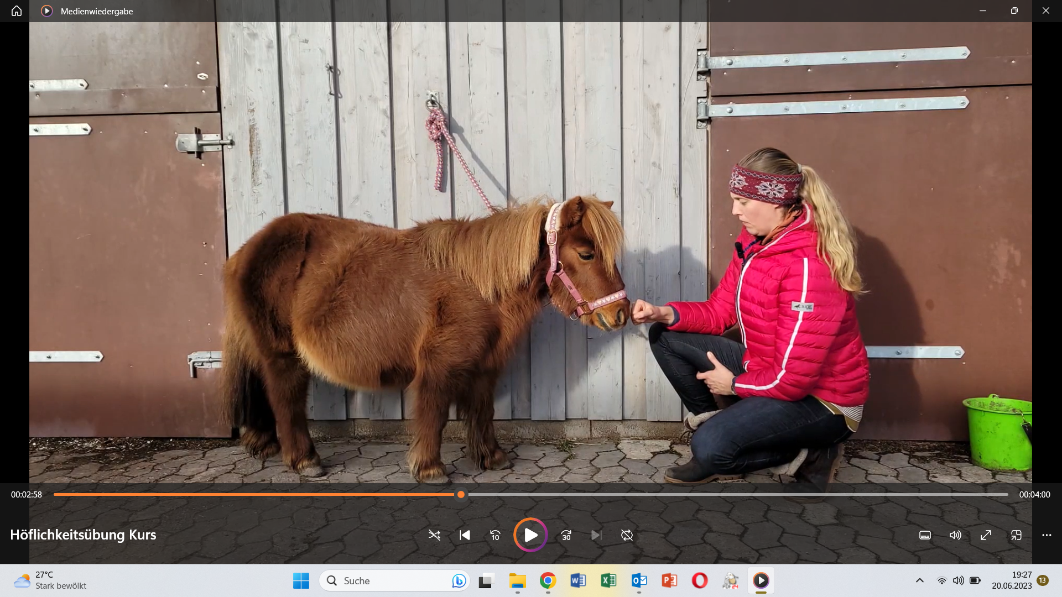Open the weather widget showing 27°C

tap(50, 580)
